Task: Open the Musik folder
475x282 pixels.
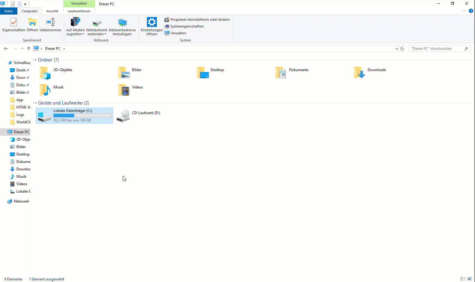Action: click(45, 90)
